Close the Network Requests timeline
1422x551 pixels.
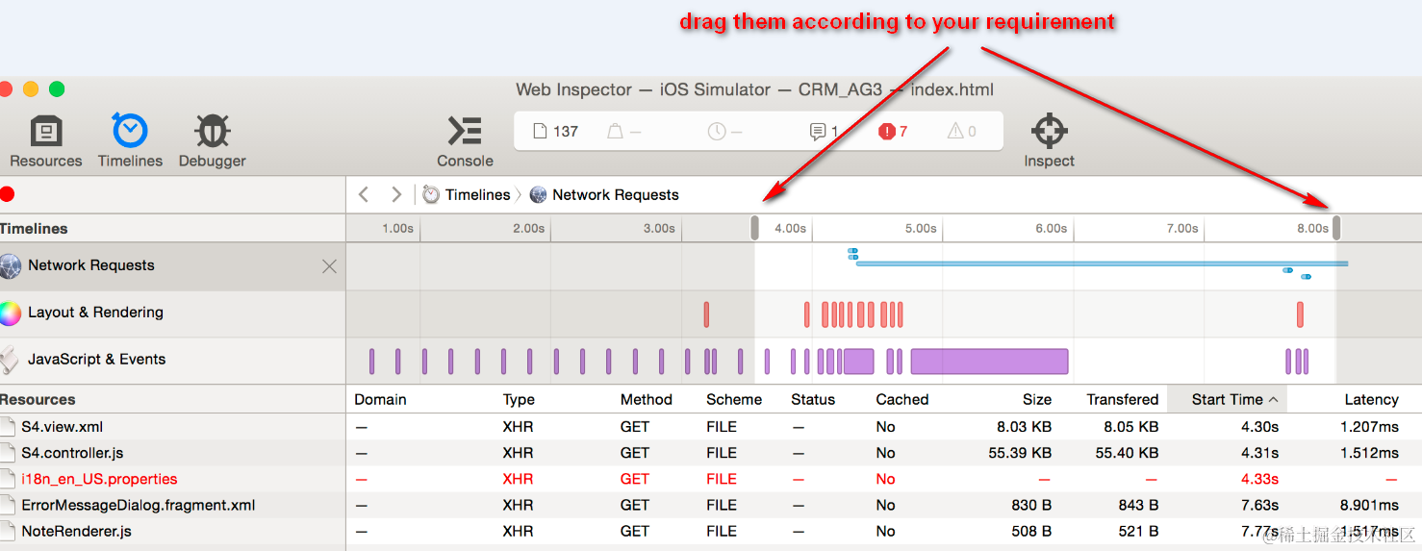pos(329,266)
